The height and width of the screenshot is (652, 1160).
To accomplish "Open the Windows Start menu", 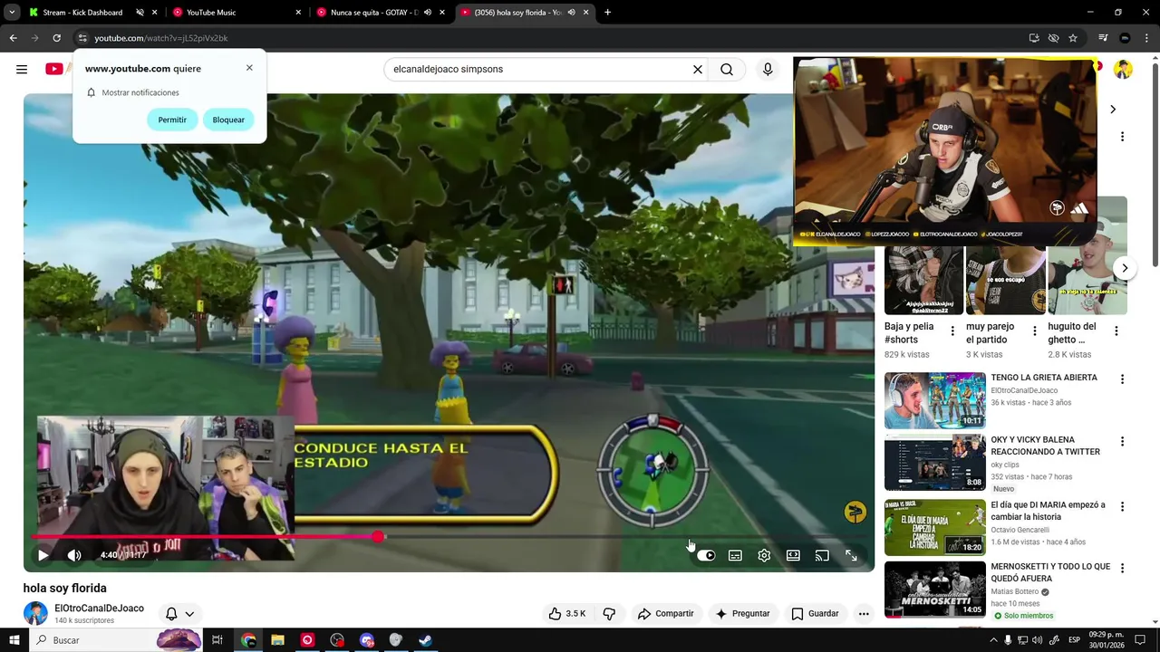I will (15, 640).
